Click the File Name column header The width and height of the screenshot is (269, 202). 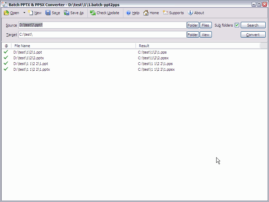73,46
